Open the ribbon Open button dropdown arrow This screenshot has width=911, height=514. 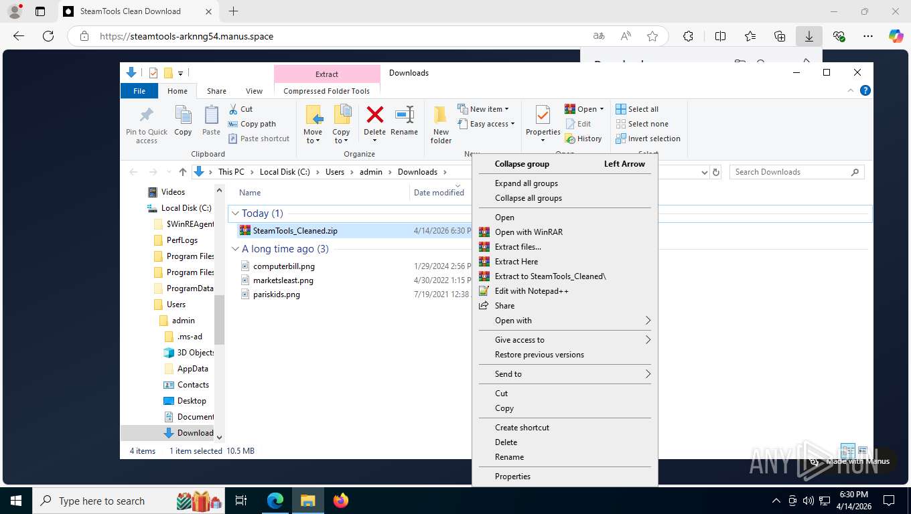point(602,109)
